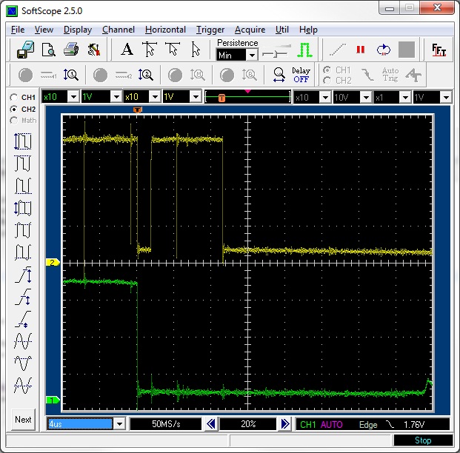The image size is (460, 453).
Task: Click the FFT analysis icon
Action: coord(439,50)
